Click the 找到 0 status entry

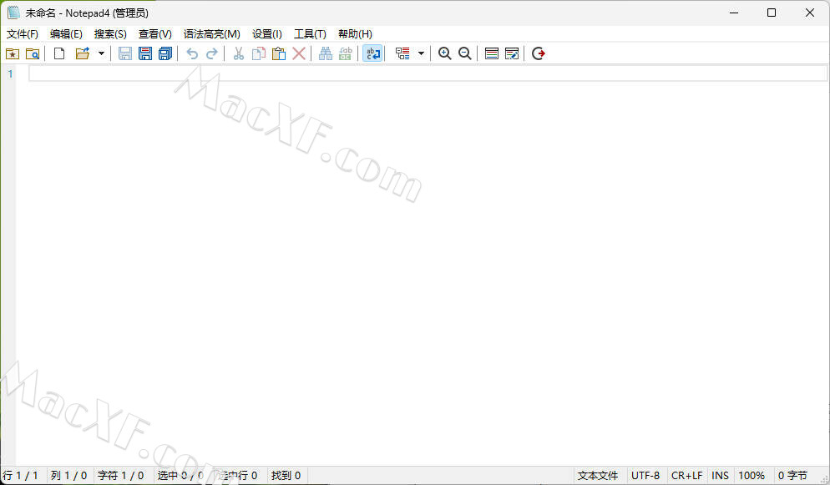click(286, 476)
